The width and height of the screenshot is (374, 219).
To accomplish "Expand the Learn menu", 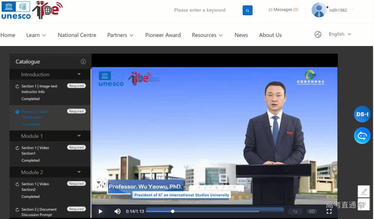I will (36, 35).
